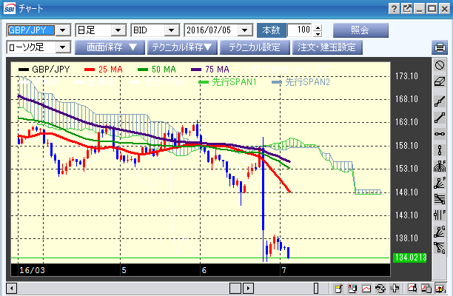Screen dimensions: 453x296
Task: Click the 先行SPAN2 legend entry
Action: click(301, 82)
